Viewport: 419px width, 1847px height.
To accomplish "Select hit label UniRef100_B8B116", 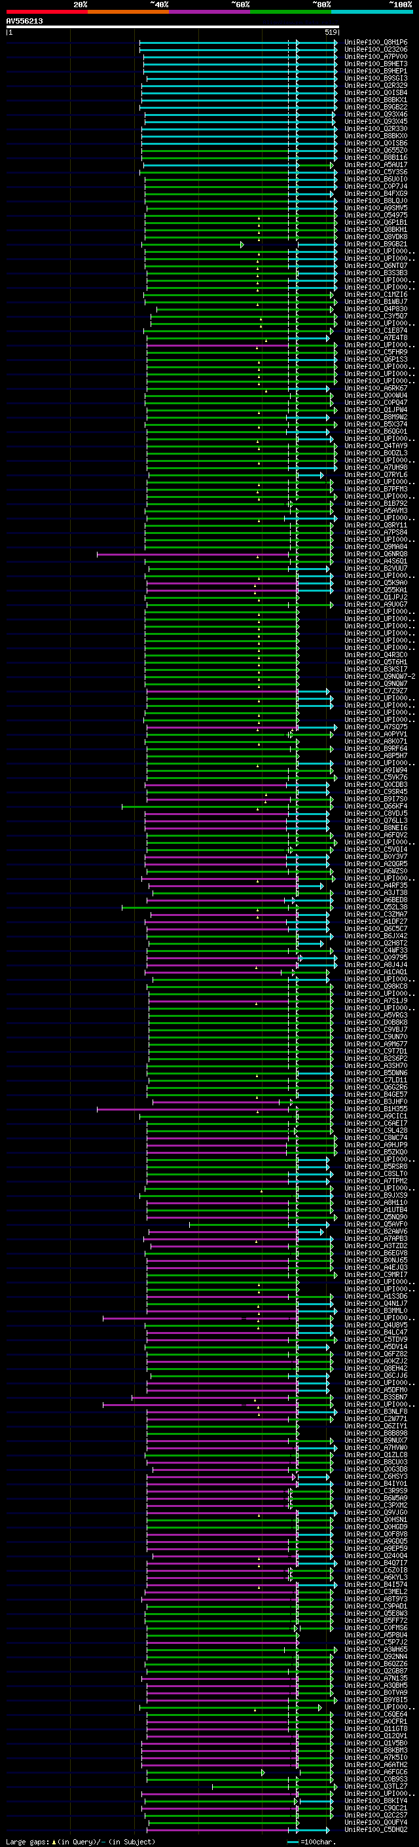I will point(376,157).
